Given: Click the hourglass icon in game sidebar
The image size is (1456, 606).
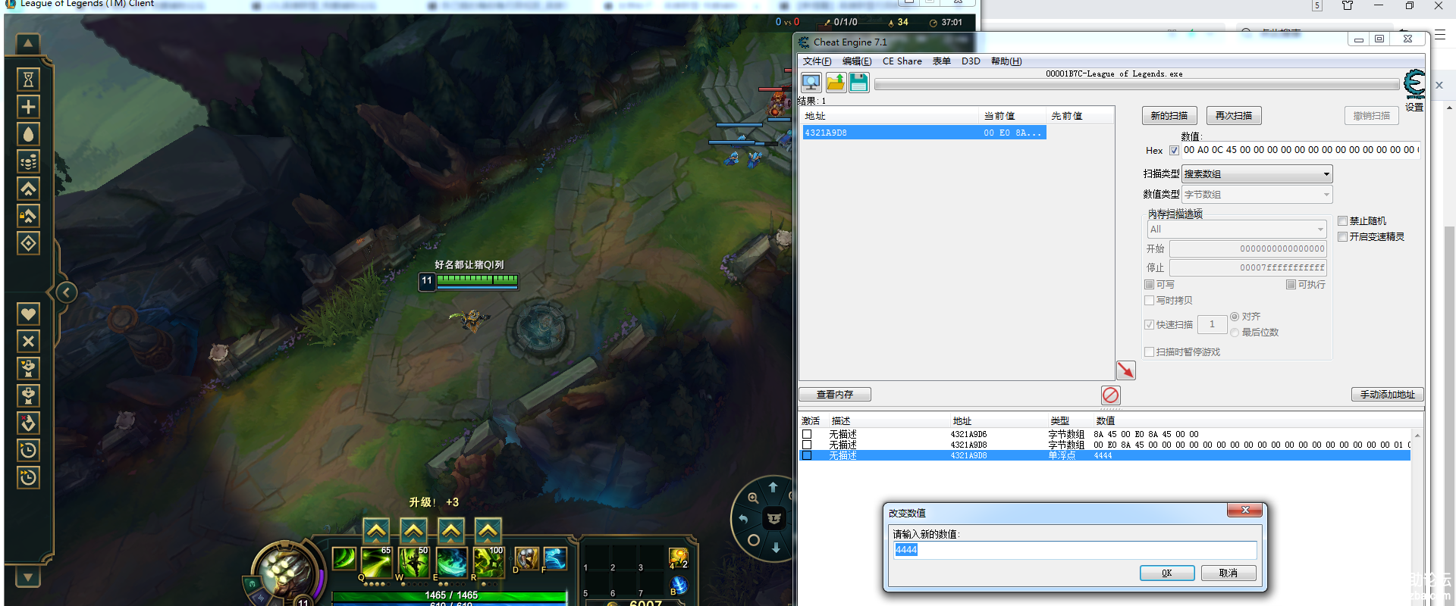Looking at the screenshot, I should pyautogui.click(x=28, y=79).
